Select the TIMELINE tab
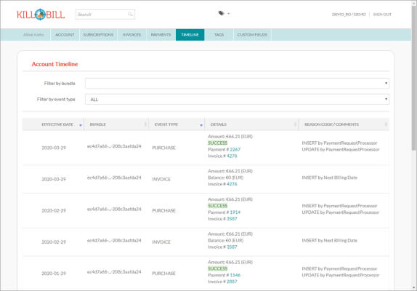The height and width of the screenshot is (291, 417). point(190,35)
